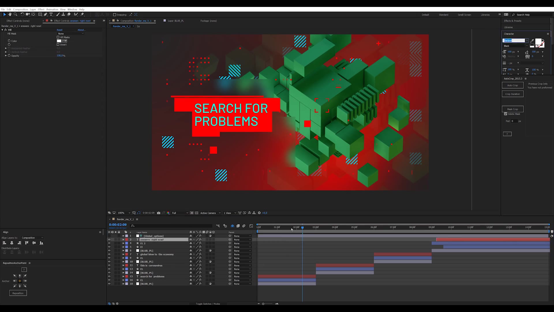The height and width of the screenshot is (312, 554).
Task: Toggle the transparency grid icon
Action: click(x=197, y=213)
